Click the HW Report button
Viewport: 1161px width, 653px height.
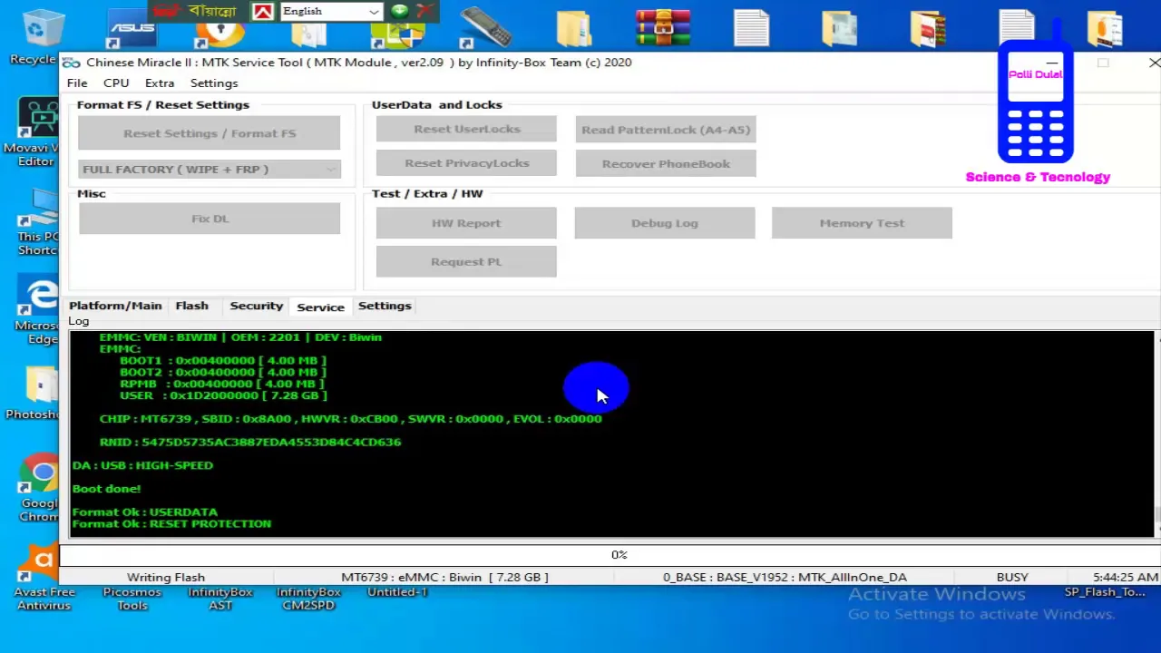click(466, 223)
